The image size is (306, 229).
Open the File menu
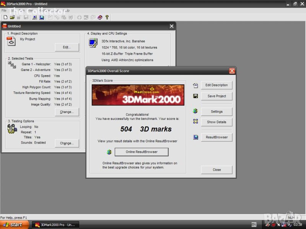[4, 10]
